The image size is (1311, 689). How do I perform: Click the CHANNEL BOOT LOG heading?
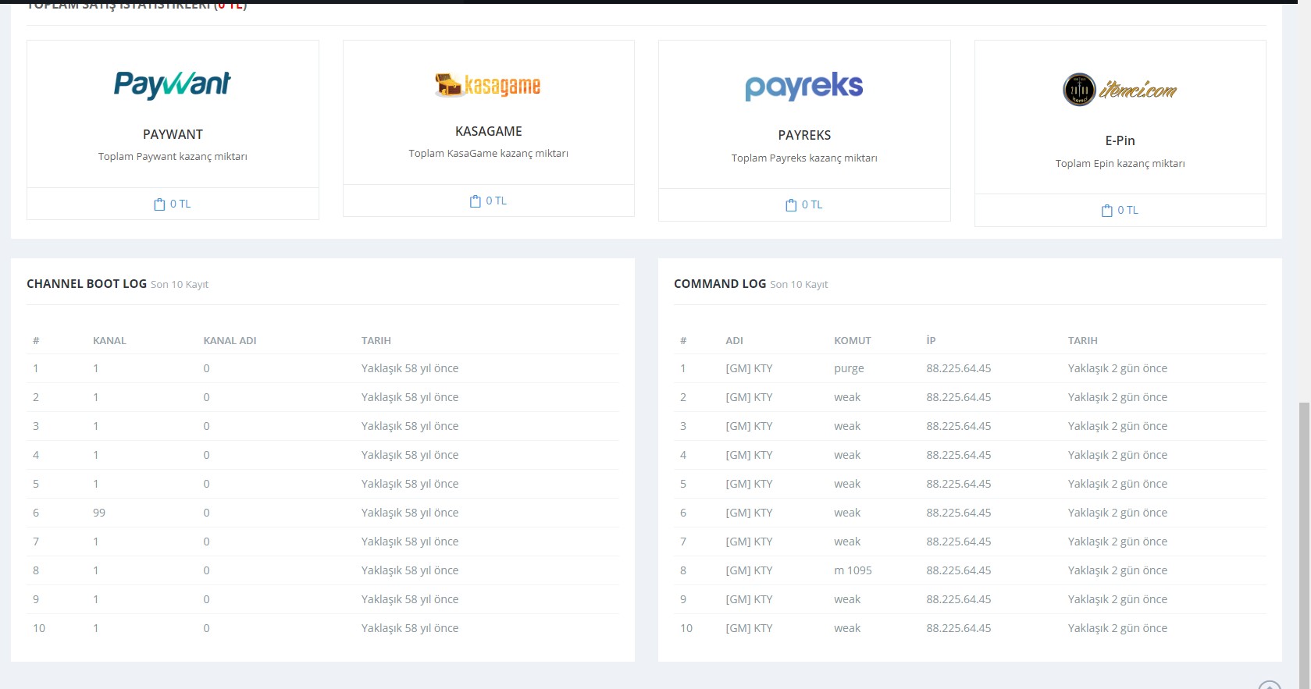87,284
